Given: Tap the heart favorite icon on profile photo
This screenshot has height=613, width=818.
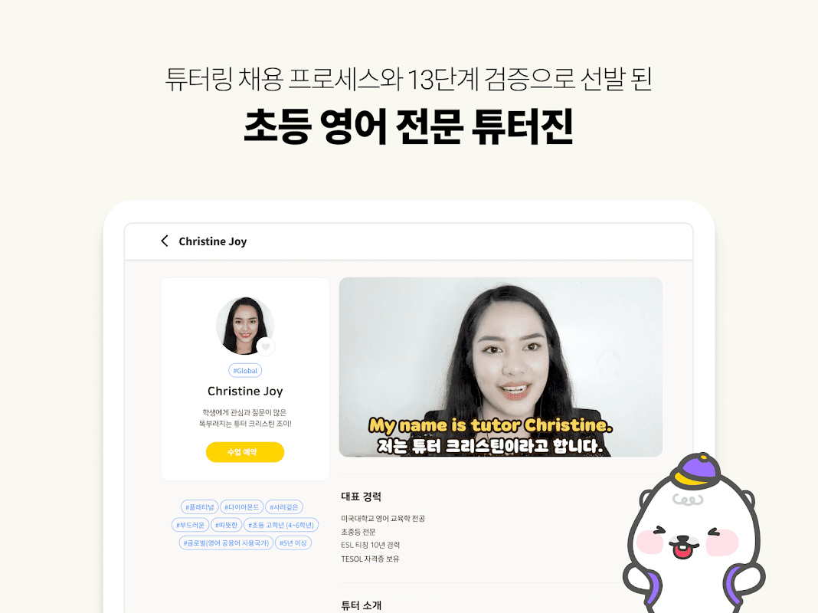Looking at the screenshot, I should tap(266, 347).
